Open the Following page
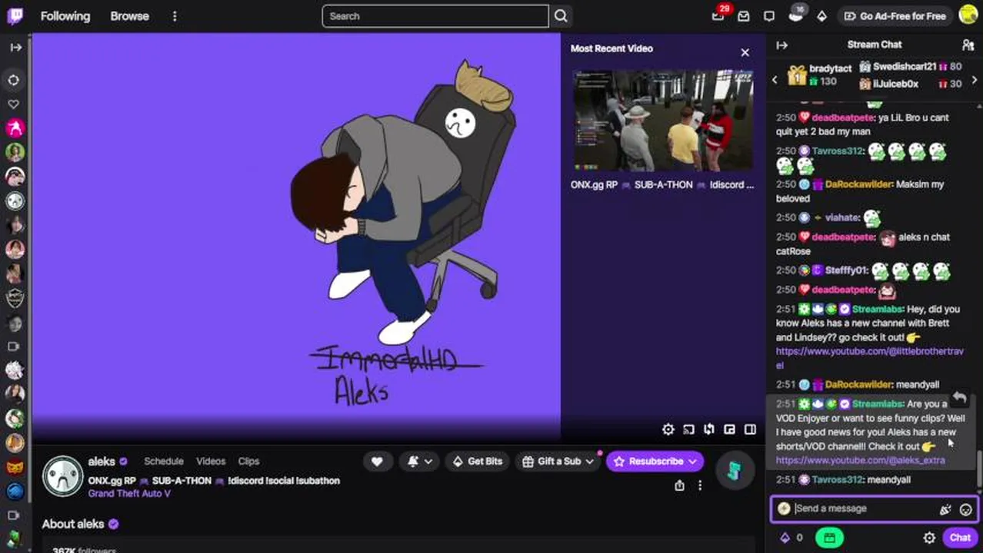The image size is (983, 553). (65, 16)
